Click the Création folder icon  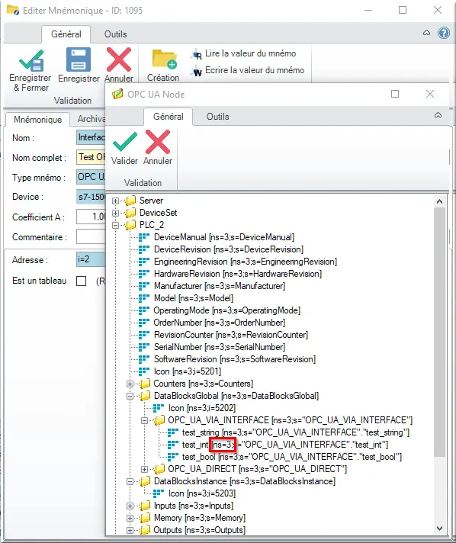(165, 59)
